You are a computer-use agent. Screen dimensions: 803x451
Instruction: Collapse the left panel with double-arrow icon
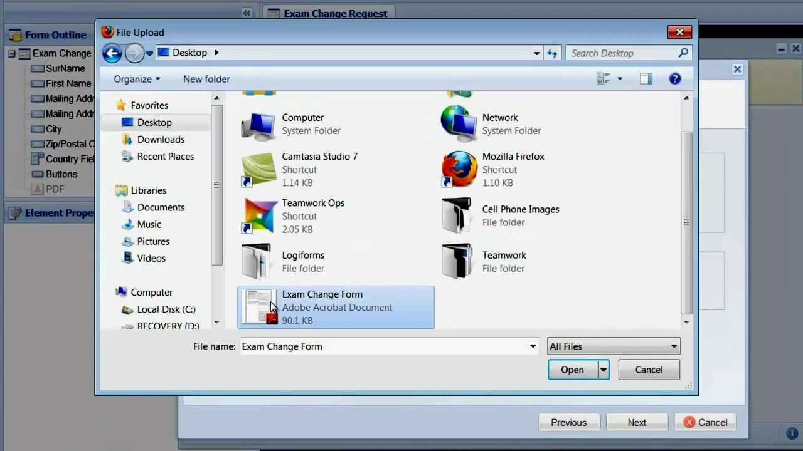(x=247, y=13)
